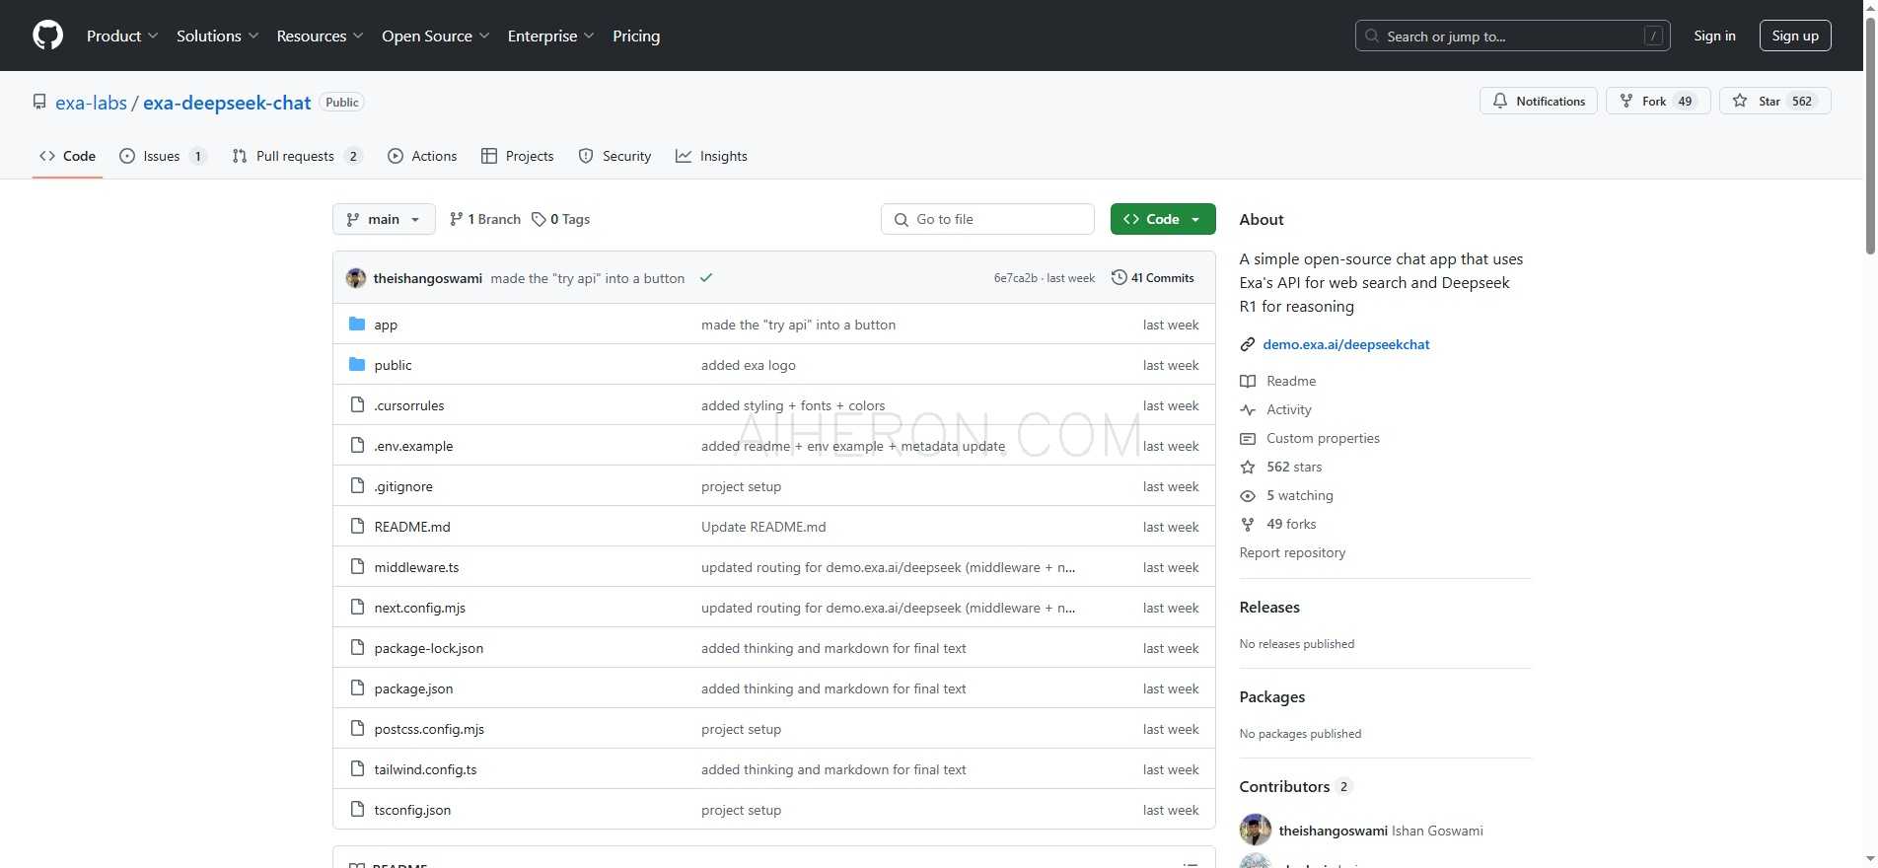Click the Sign up button
Image resolution: width=1878 pixels, height=868 pixels.
tap(1795, 36)
